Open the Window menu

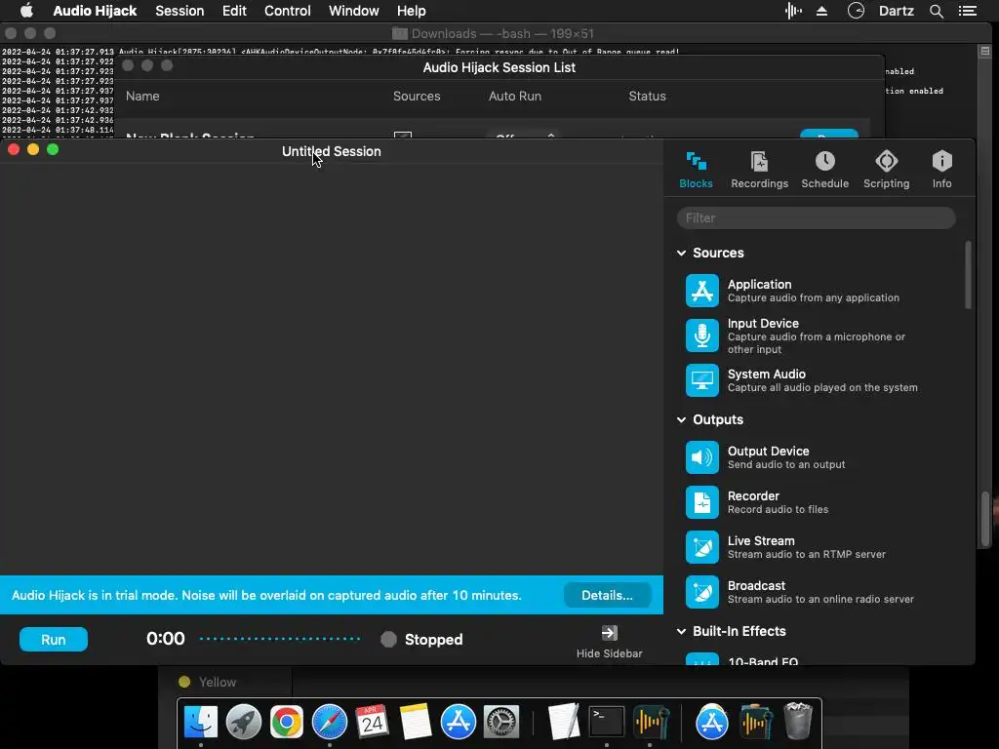point(353,11)
